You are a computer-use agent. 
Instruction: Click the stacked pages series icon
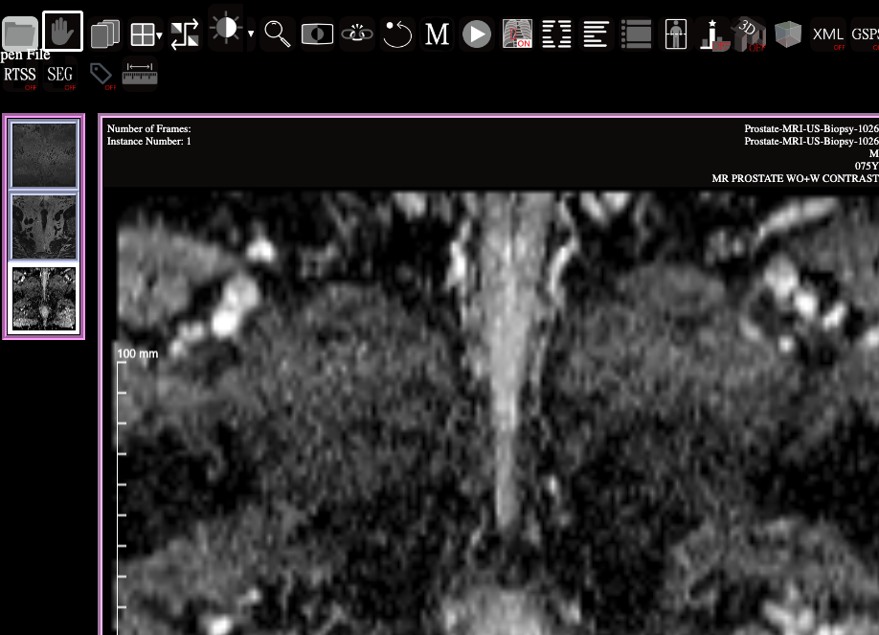pyautogui.click(x=104, y=34)
